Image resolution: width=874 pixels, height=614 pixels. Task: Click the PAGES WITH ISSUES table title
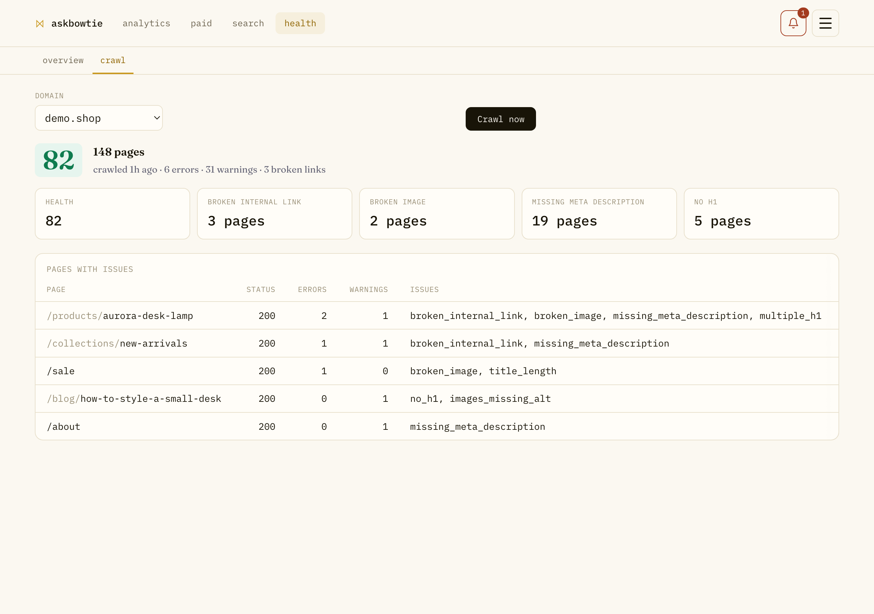tap(90, 269)
